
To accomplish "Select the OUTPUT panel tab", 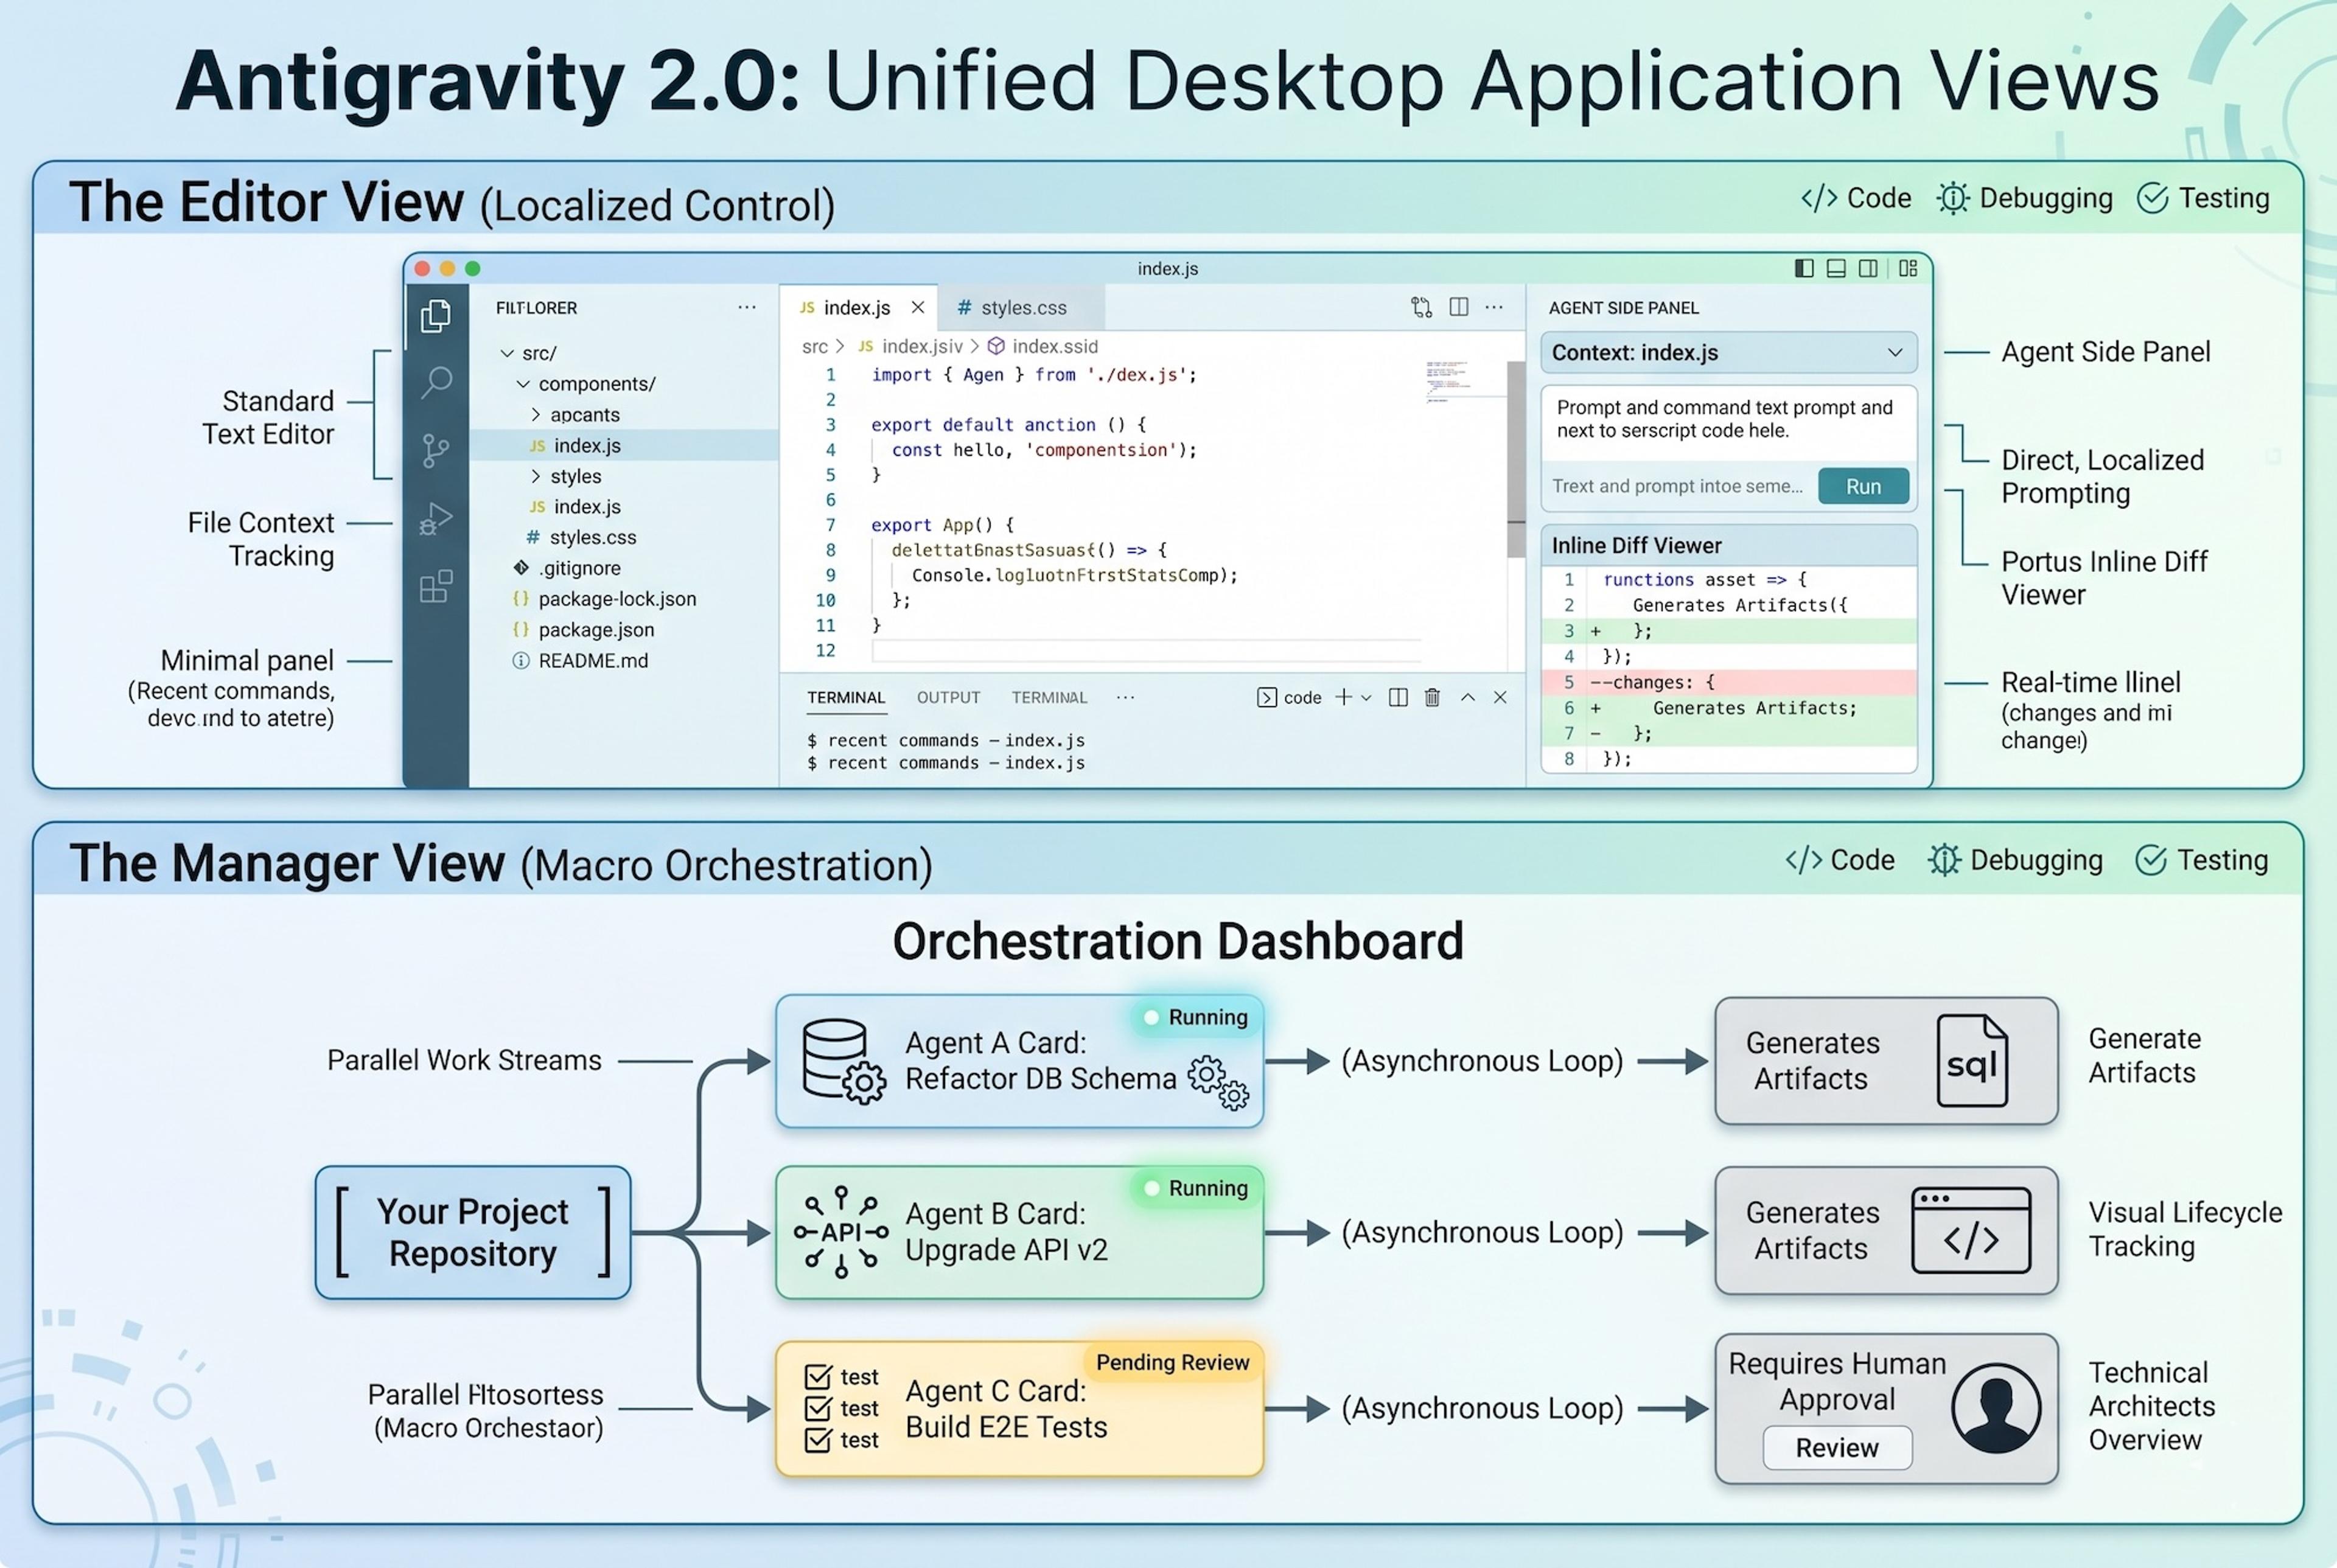I will point(948,698).
